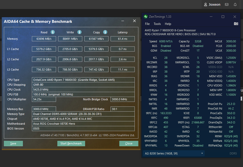This screenshot has height=167, width=243.
Task: Click the Write info icon in AIDA64
Action: coord(79,32)
